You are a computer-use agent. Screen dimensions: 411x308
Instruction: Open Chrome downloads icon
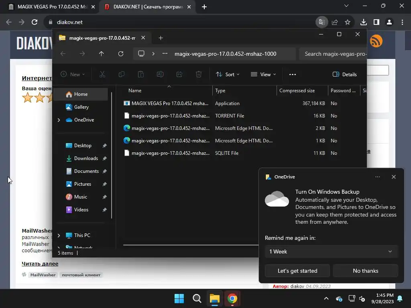364,22
